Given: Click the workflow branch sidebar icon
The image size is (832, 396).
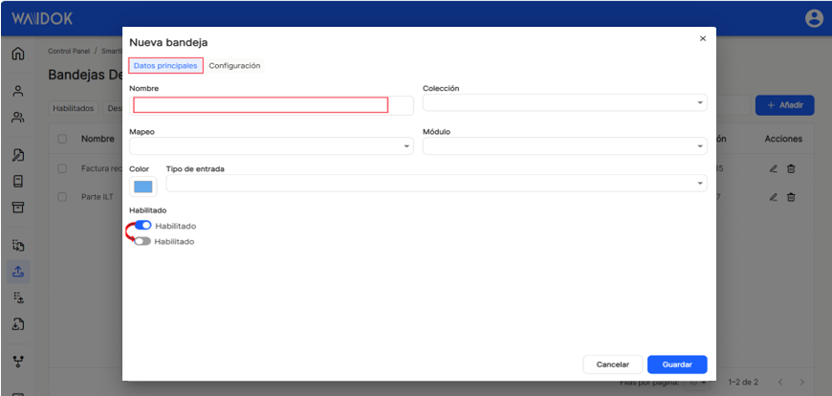Looking at the screenshot, I should point(18,362).
